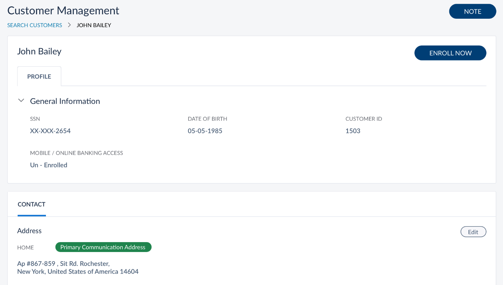Open the NOTE button
This screenshot has width=503, height=285.
pyautogui.click(x=473, y=11)
